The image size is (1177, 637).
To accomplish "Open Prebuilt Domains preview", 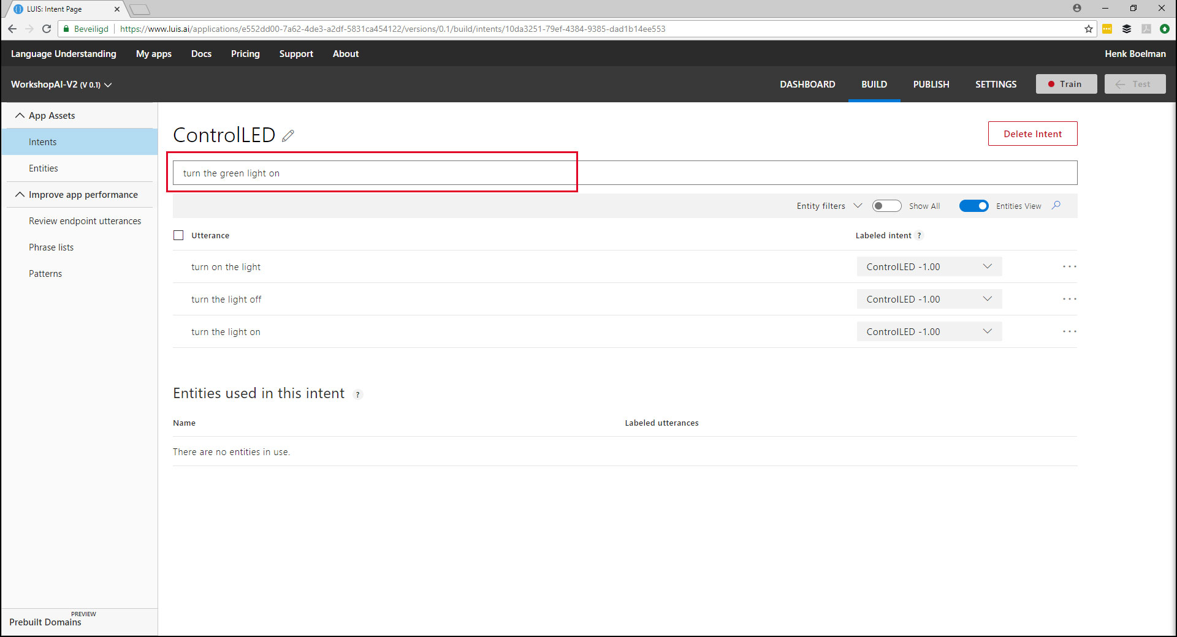I will tap(45, 622).
